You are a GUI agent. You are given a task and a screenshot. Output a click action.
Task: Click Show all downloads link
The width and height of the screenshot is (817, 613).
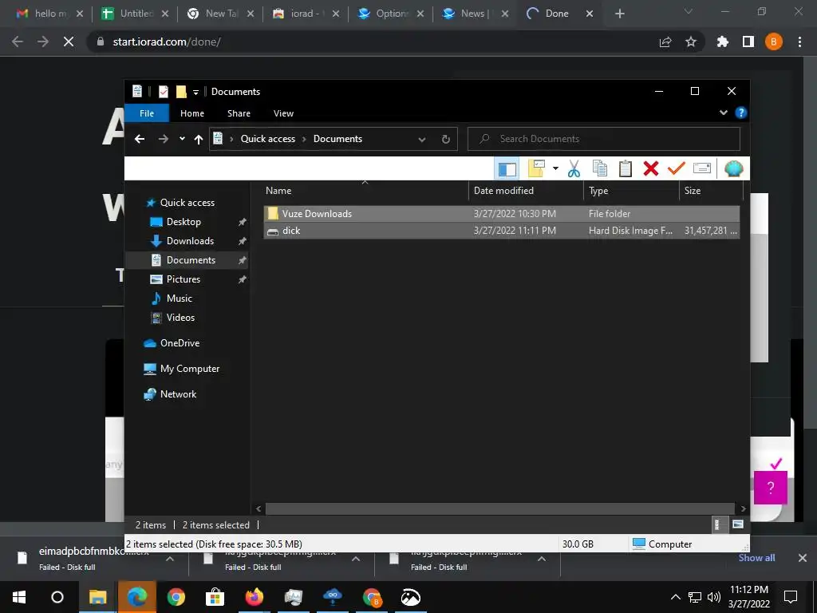756,558
